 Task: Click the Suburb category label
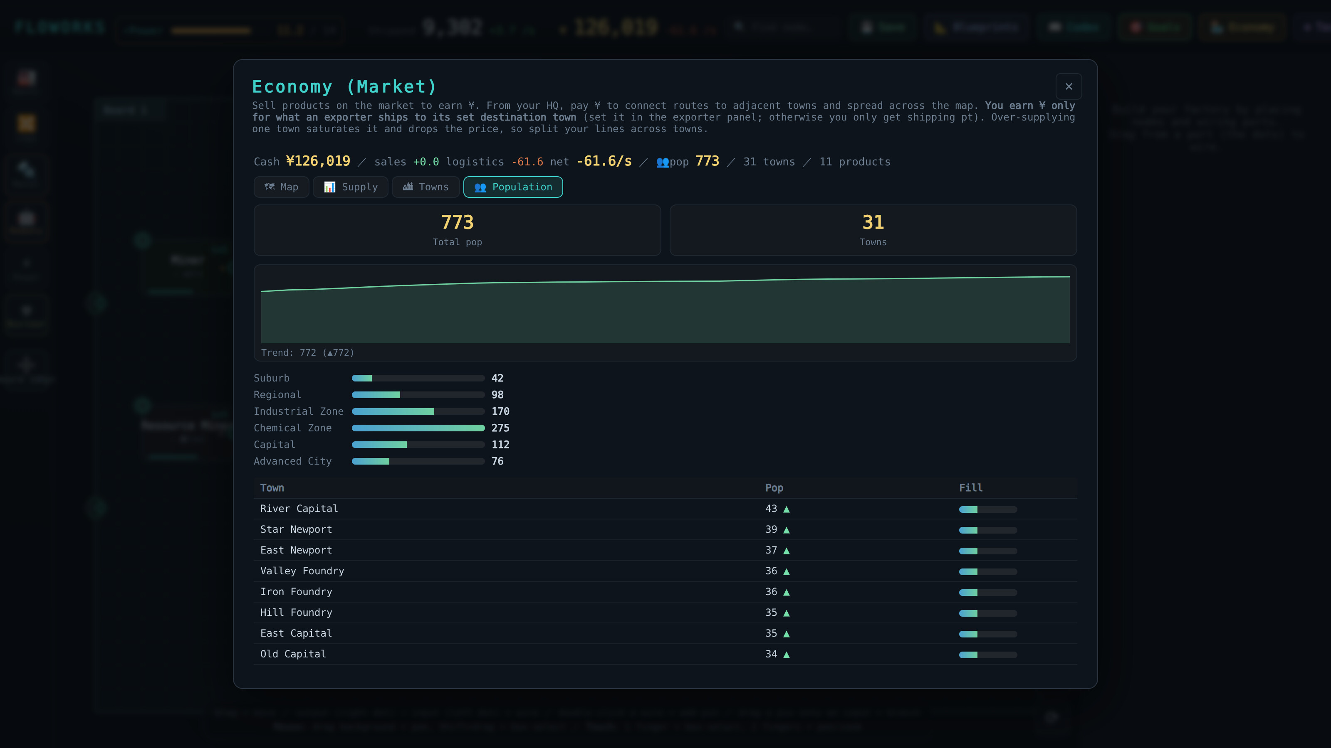pos(272,378)
